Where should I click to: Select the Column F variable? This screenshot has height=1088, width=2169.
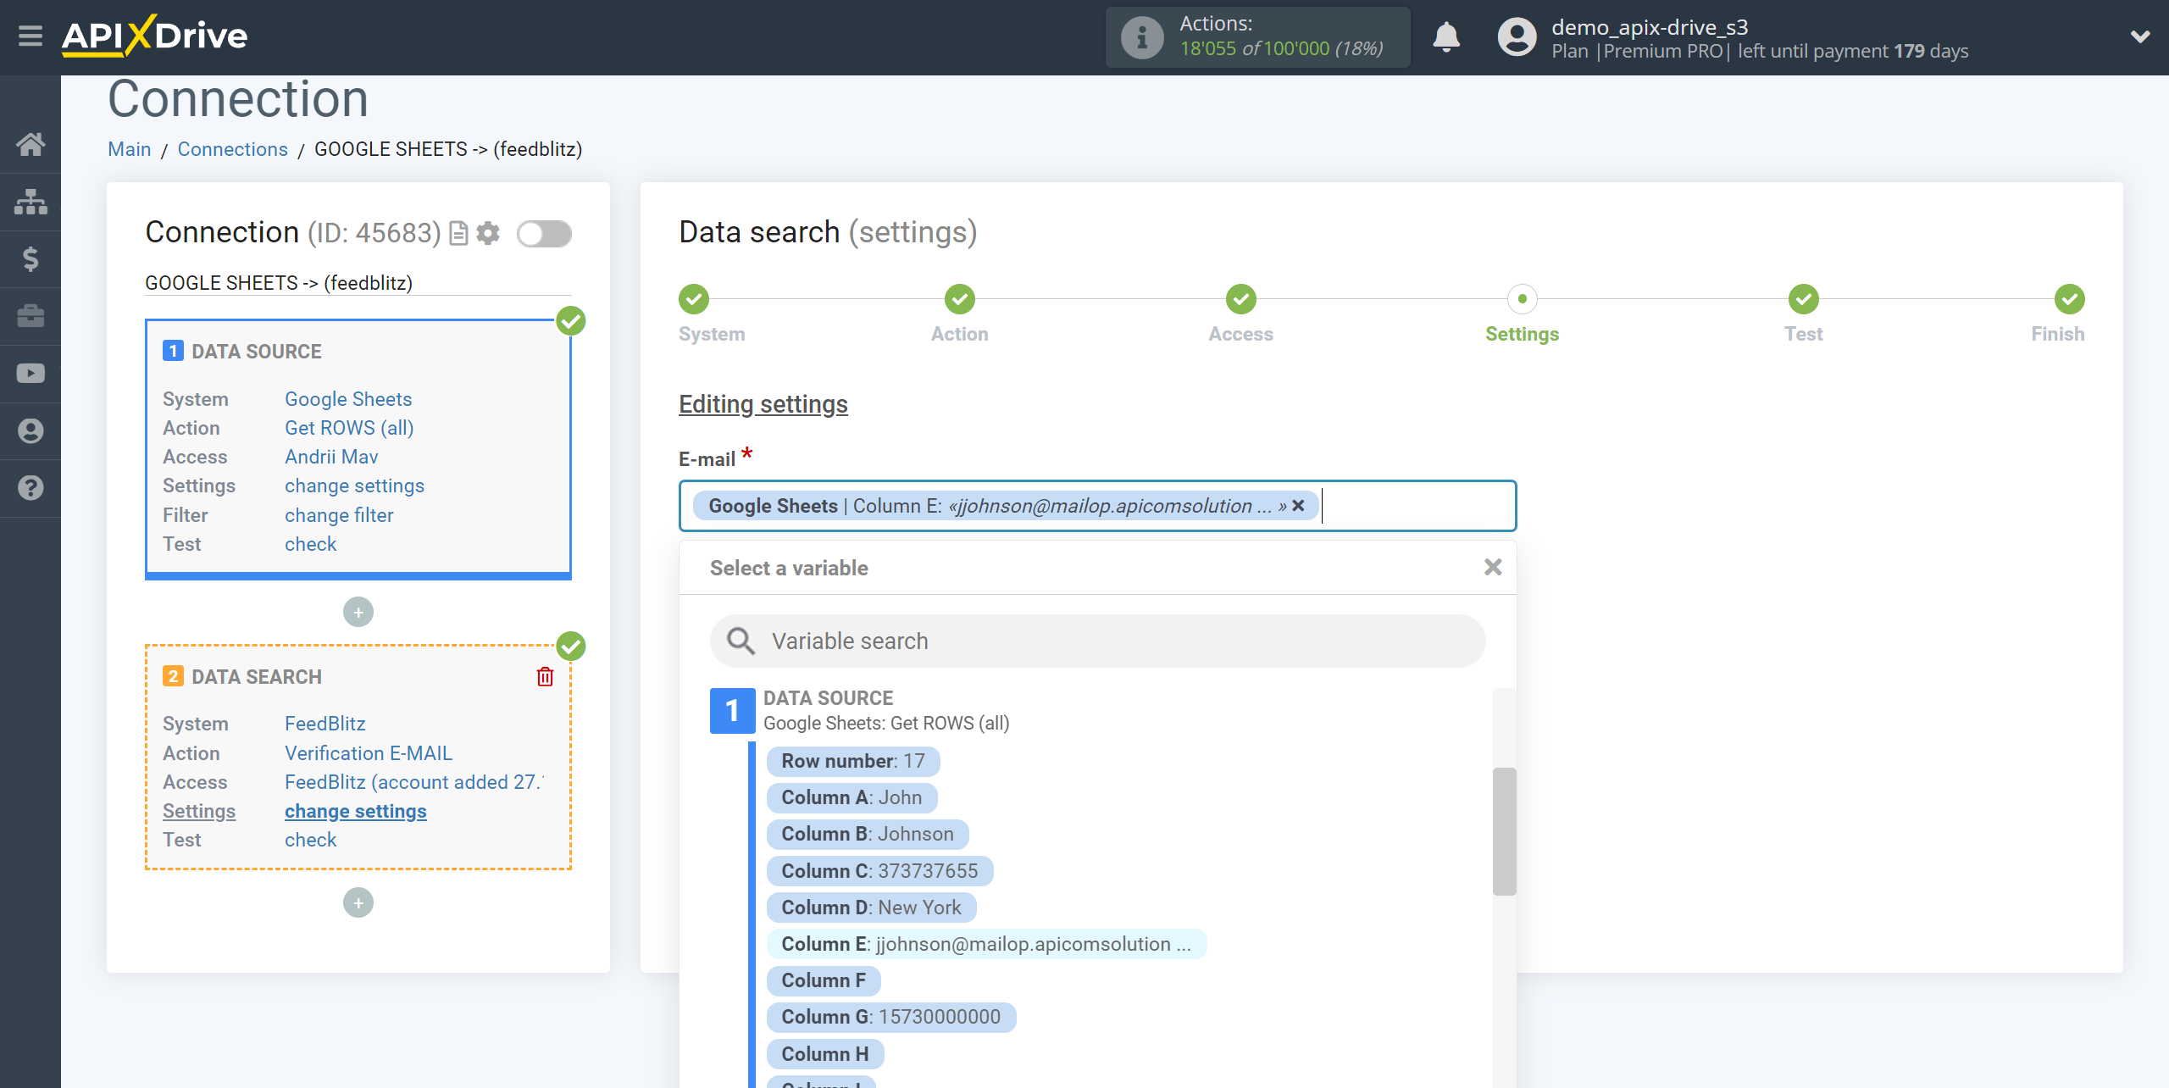pos(824,980)
